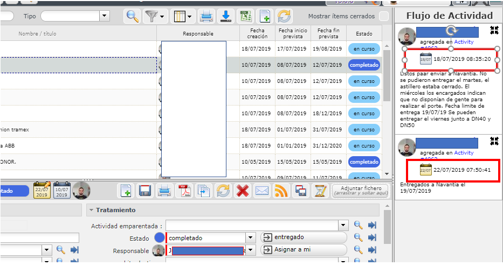This screenshot has width=503, height=266.
Task: Click the blue Estado color circle
Action: 159,237
